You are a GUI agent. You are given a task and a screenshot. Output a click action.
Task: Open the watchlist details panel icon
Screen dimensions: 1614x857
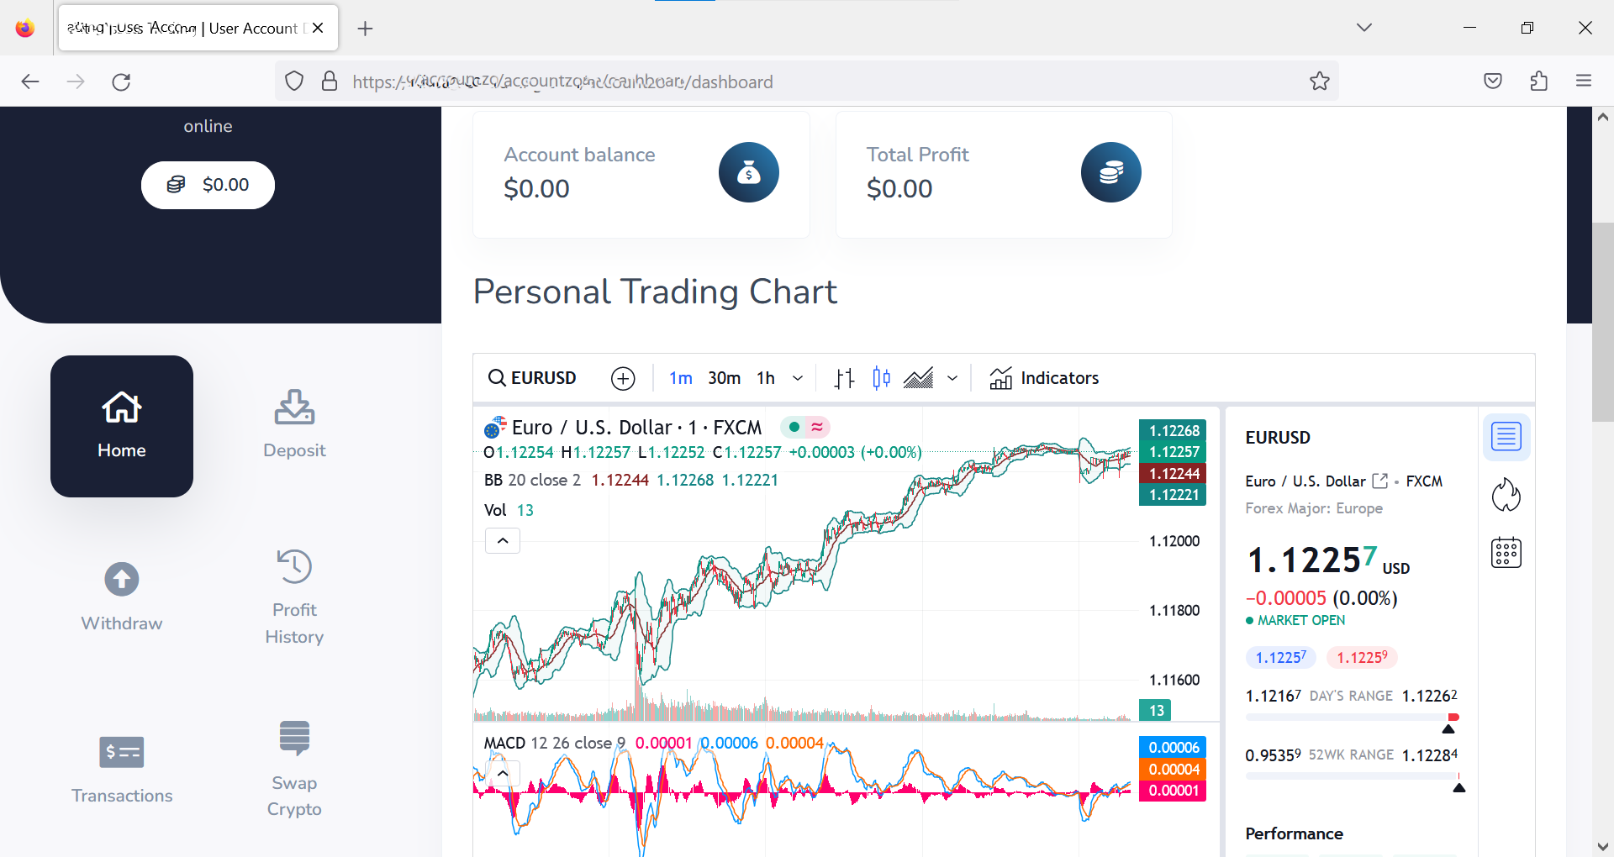[x=1506, y=437]
